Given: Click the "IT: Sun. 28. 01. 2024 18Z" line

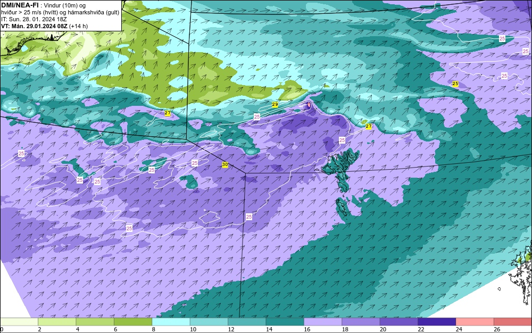Looking at the screenshot, I should (x=34, y=19).
